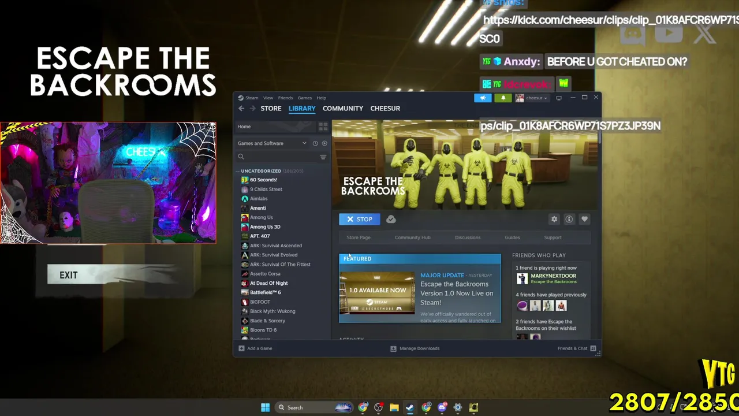Favorite the game with the heart icon

pyautogui.click(x=584, y=219)
